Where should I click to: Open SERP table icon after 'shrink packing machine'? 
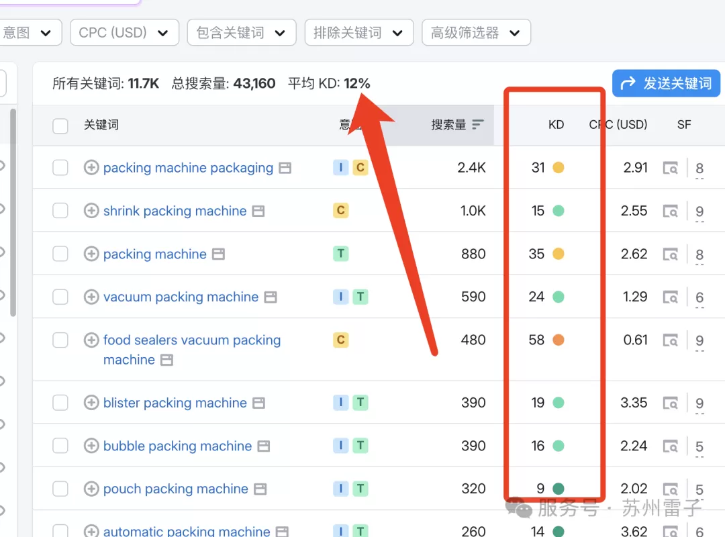(x=258, y=211)
